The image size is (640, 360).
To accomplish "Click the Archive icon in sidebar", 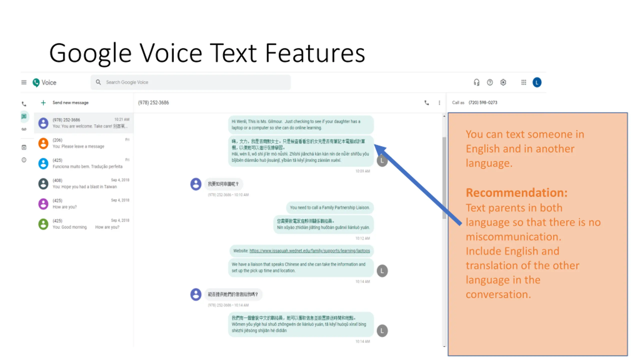I will coord(24,147).
